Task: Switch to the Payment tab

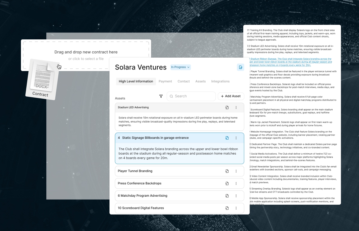Action: [x=165, y=81]
